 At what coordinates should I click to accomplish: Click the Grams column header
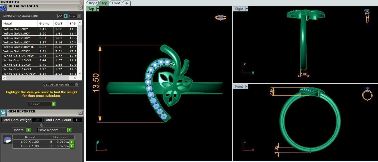45,23
